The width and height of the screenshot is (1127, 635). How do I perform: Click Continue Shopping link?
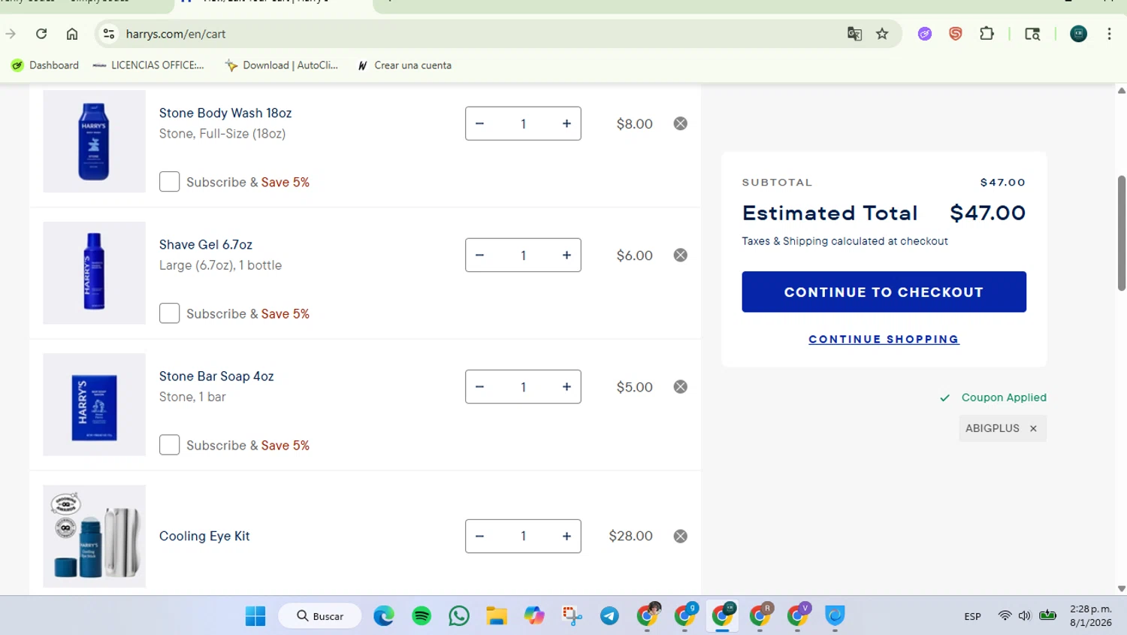pos(884,339)
